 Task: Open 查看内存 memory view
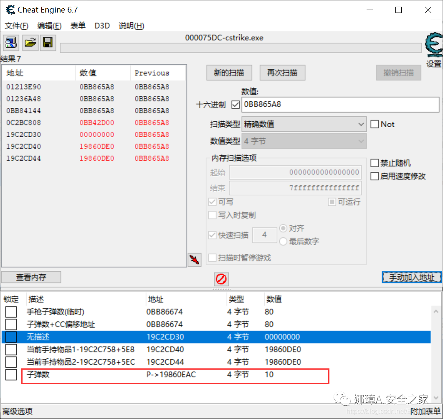pyautogui.click(x=31, y=277)
